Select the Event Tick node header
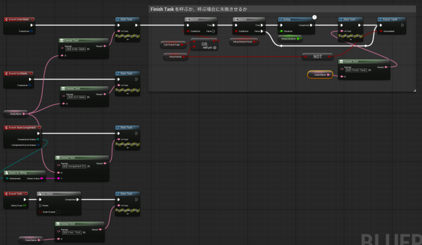 16,194
